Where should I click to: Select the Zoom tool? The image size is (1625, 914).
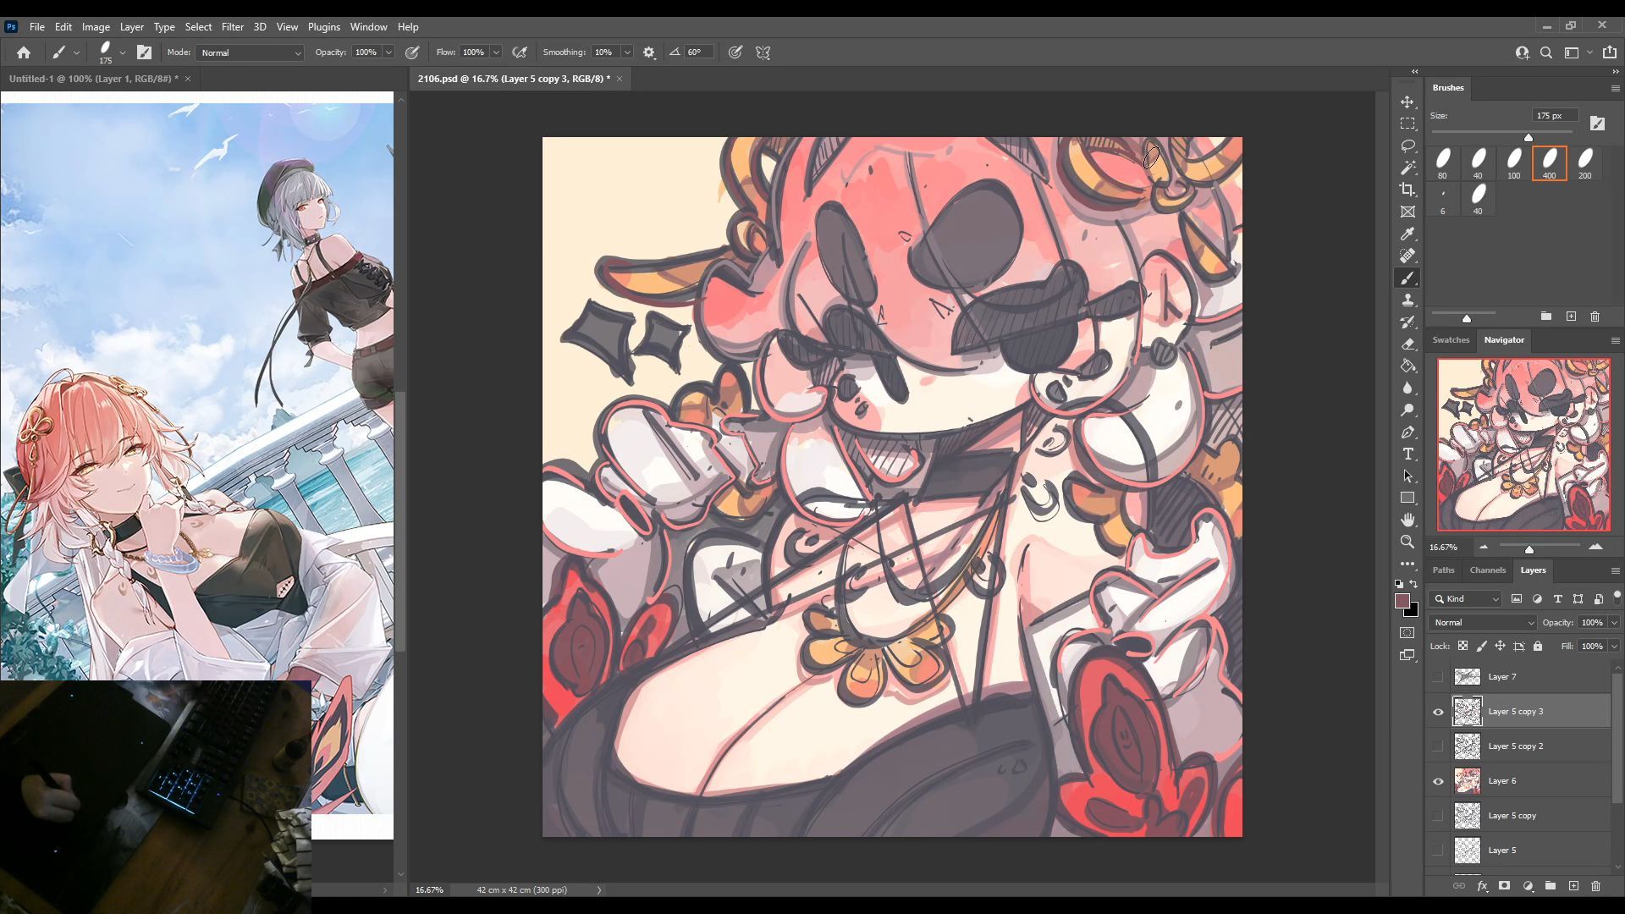point(1407,542)
